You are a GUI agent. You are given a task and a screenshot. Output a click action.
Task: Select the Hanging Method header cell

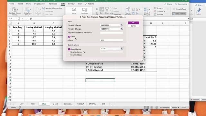(x=53, y=27)
